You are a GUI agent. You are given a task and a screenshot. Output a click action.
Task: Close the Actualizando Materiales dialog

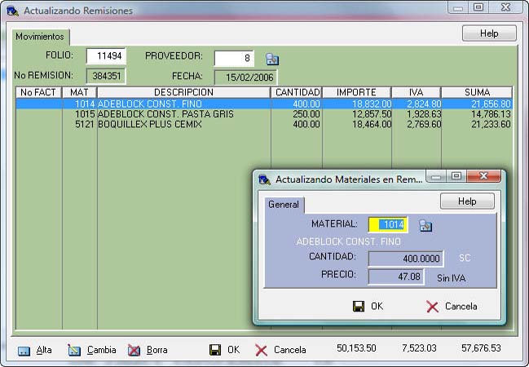click(483, 176)
